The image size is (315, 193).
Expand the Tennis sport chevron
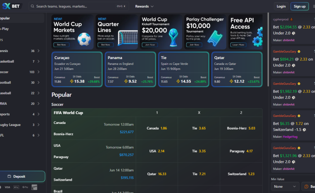(39, 51)
